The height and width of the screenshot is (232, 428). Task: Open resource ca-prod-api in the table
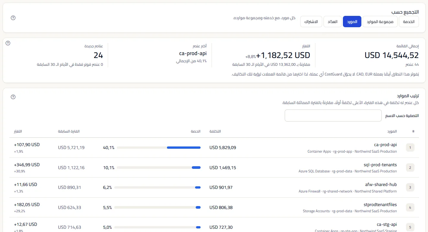tap(385, 145)
